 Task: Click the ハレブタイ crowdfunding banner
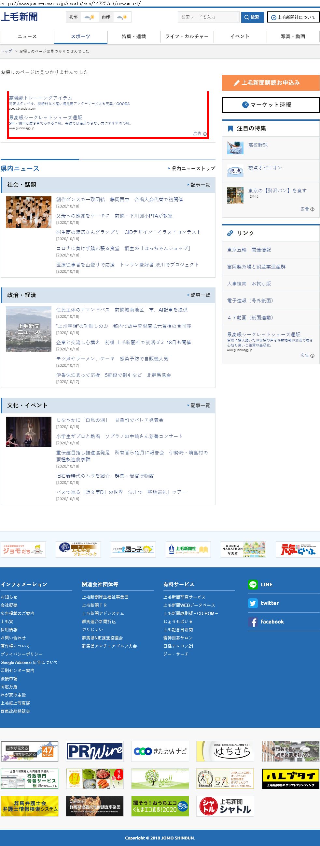290,778
